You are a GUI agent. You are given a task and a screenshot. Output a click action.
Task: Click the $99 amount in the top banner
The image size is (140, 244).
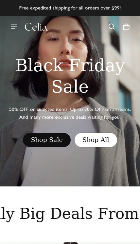click(115, 8)
